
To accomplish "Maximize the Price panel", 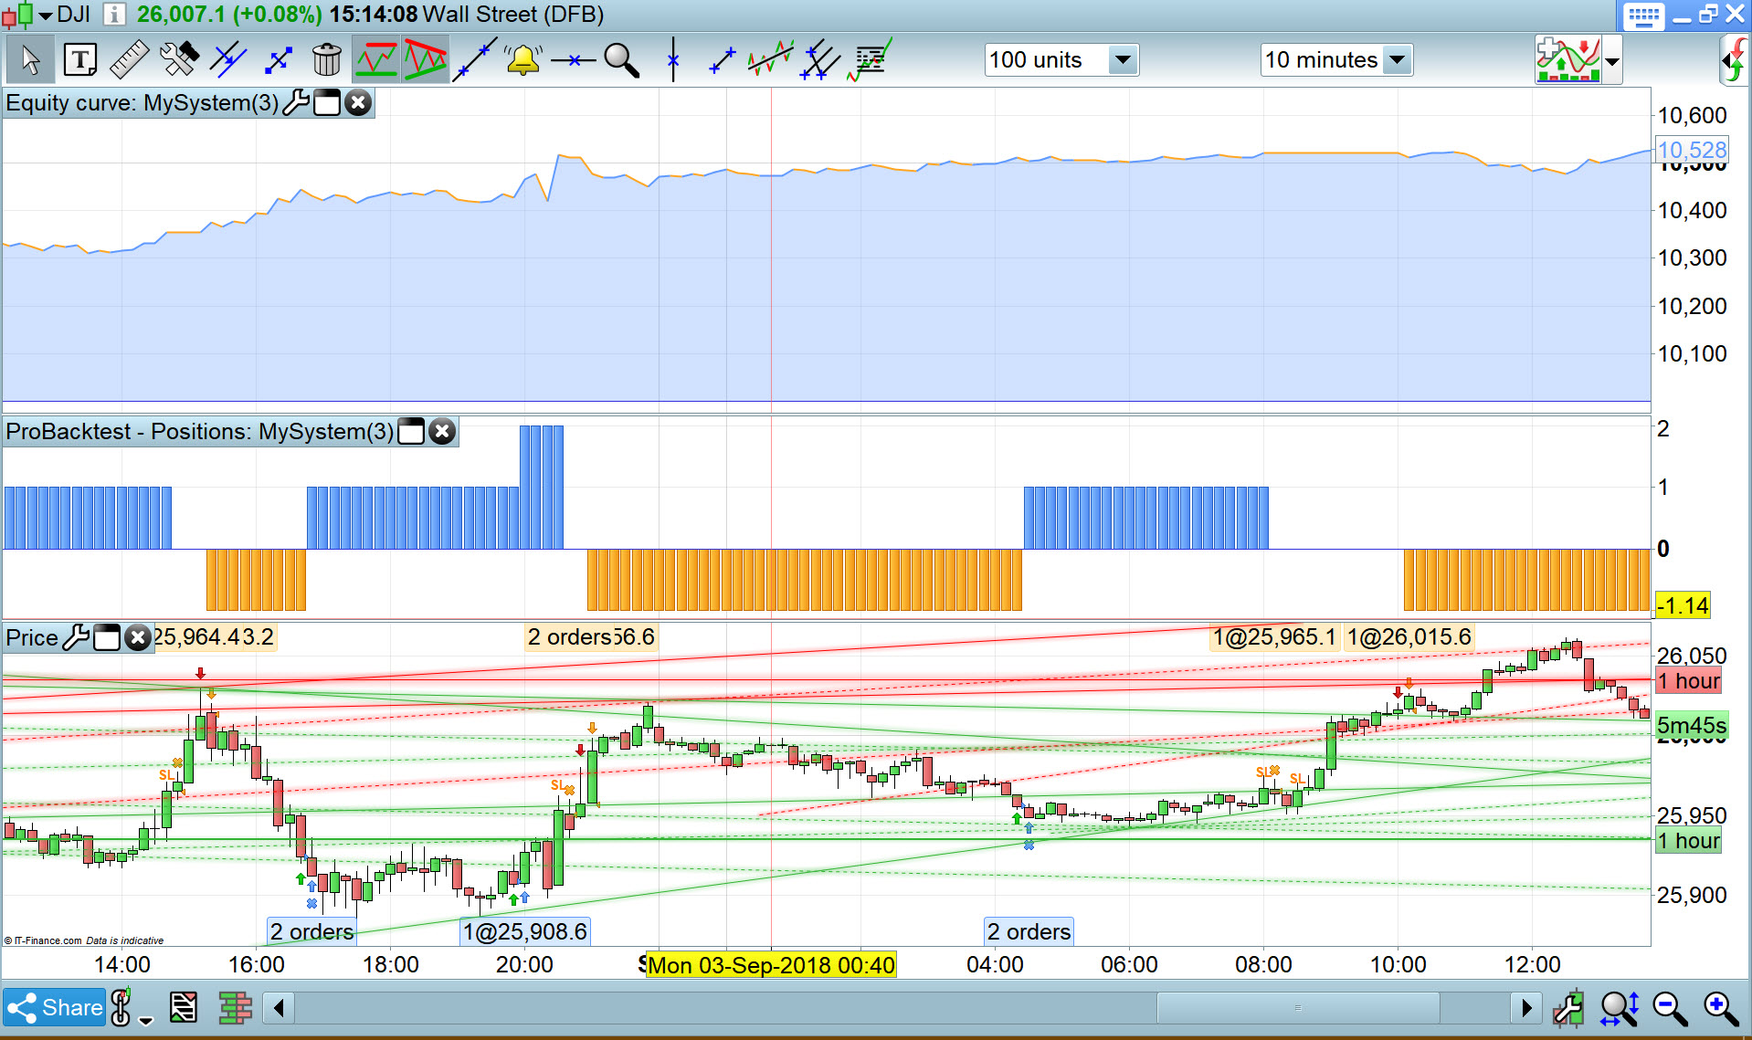I will pos(107,637).
